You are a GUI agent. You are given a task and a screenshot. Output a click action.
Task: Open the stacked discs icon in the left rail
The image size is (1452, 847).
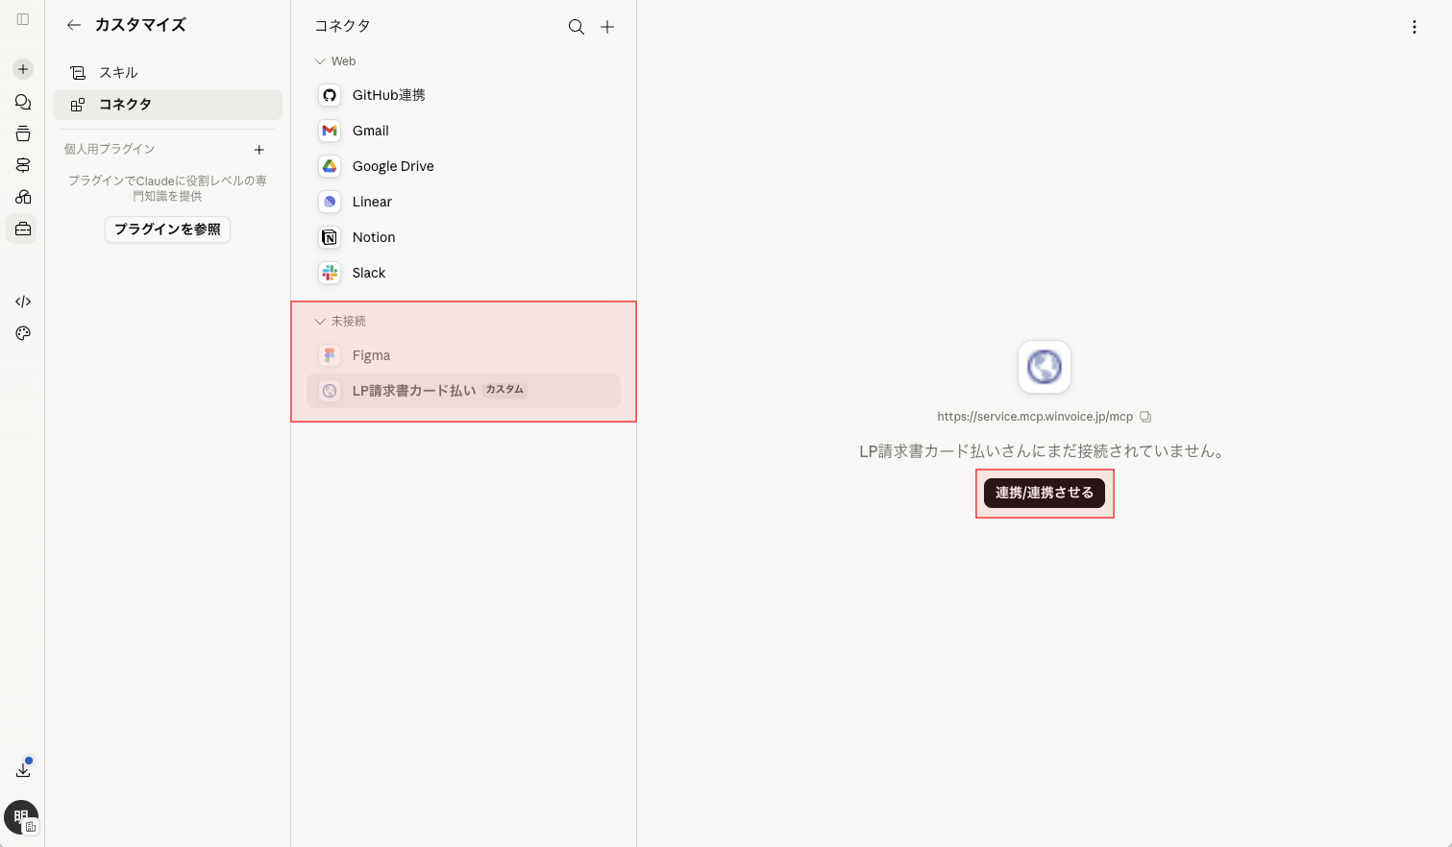point(23,165)
